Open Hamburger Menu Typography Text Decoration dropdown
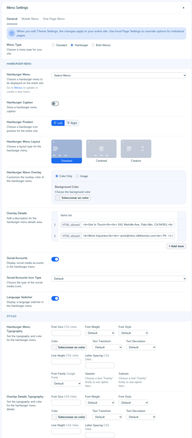The image size is (192, 438). click(x=141, y=347)
